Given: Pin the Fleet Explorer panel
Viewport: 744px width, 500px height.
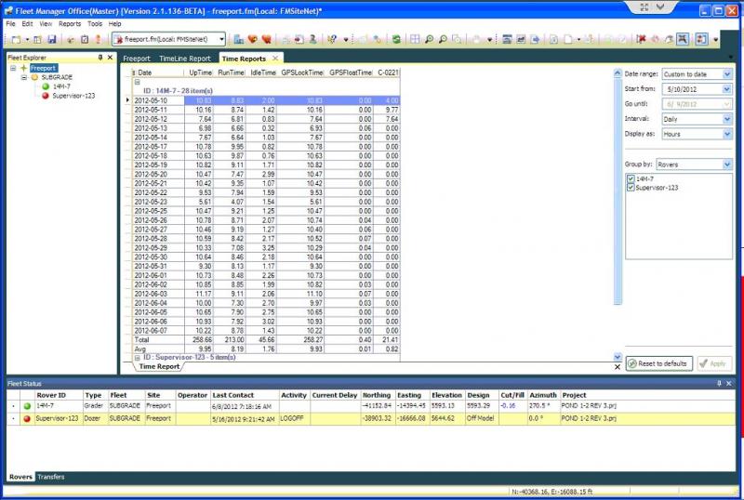Looking at the screenshot, I should point(100,58).
